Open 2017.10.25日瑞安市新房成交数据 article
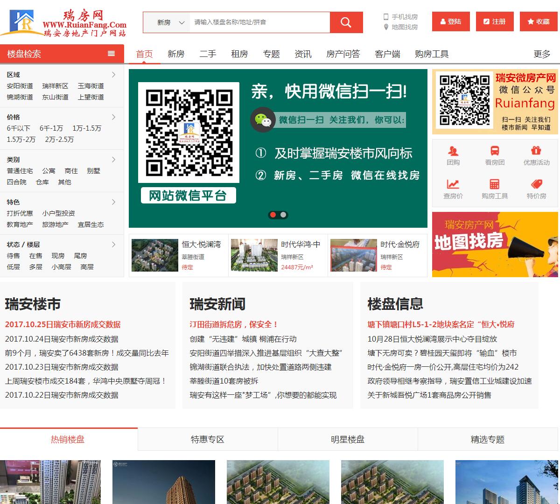 [x=63, y=324]
